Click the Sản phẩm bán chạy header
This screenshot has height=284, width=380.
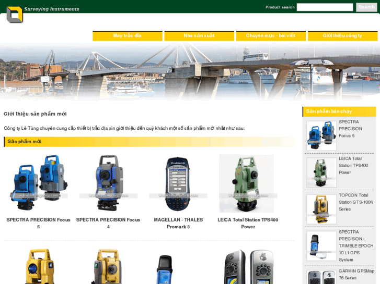pyautogui.click(x=339, y=112)
